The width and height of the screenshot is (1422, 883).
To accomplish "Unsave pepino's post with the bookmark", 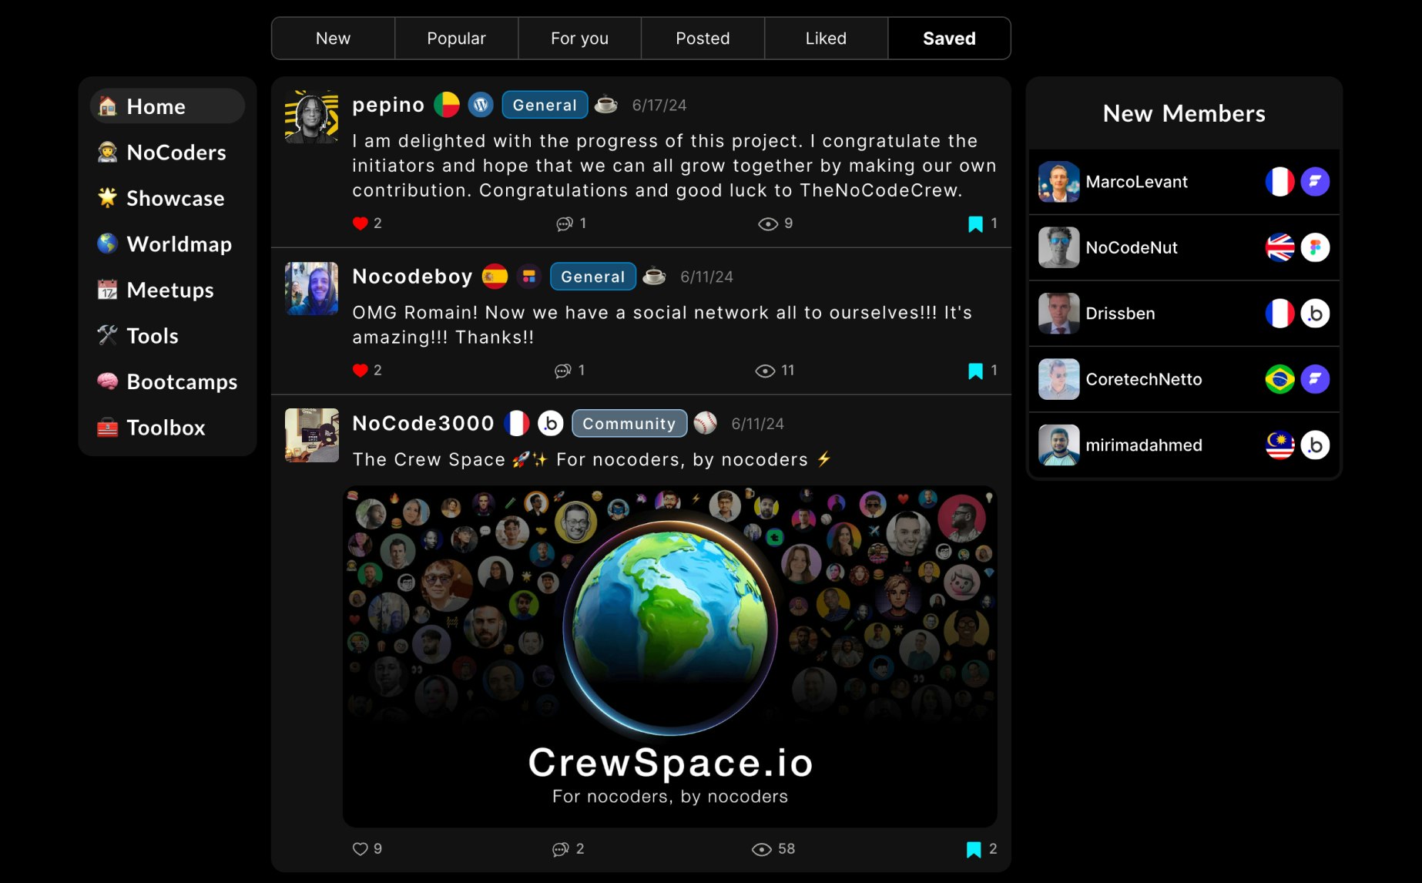I will click(x=975, y=224).
